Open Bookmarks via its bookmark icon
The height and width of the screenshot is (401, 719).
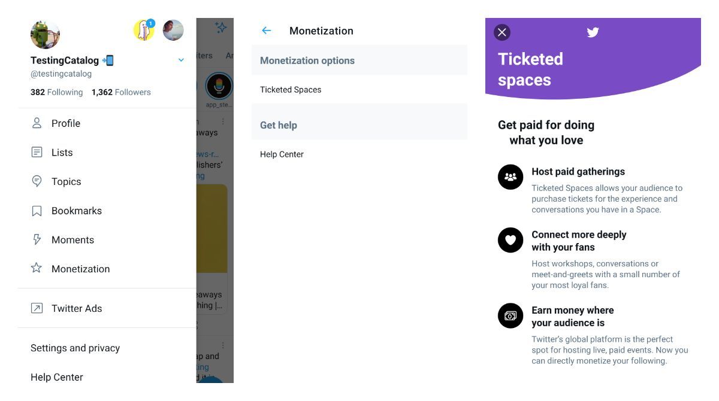pos(37,210)
